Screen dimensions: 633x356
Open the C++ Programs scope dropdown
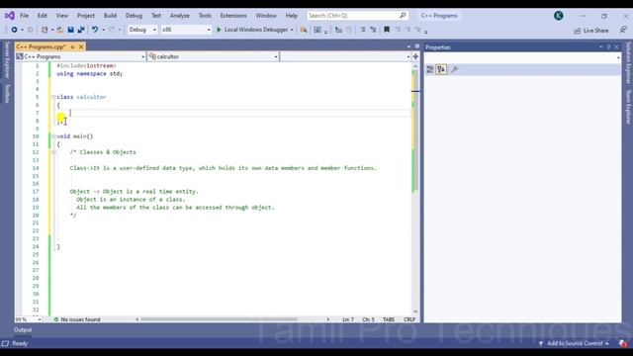click(x=80, y=56)
